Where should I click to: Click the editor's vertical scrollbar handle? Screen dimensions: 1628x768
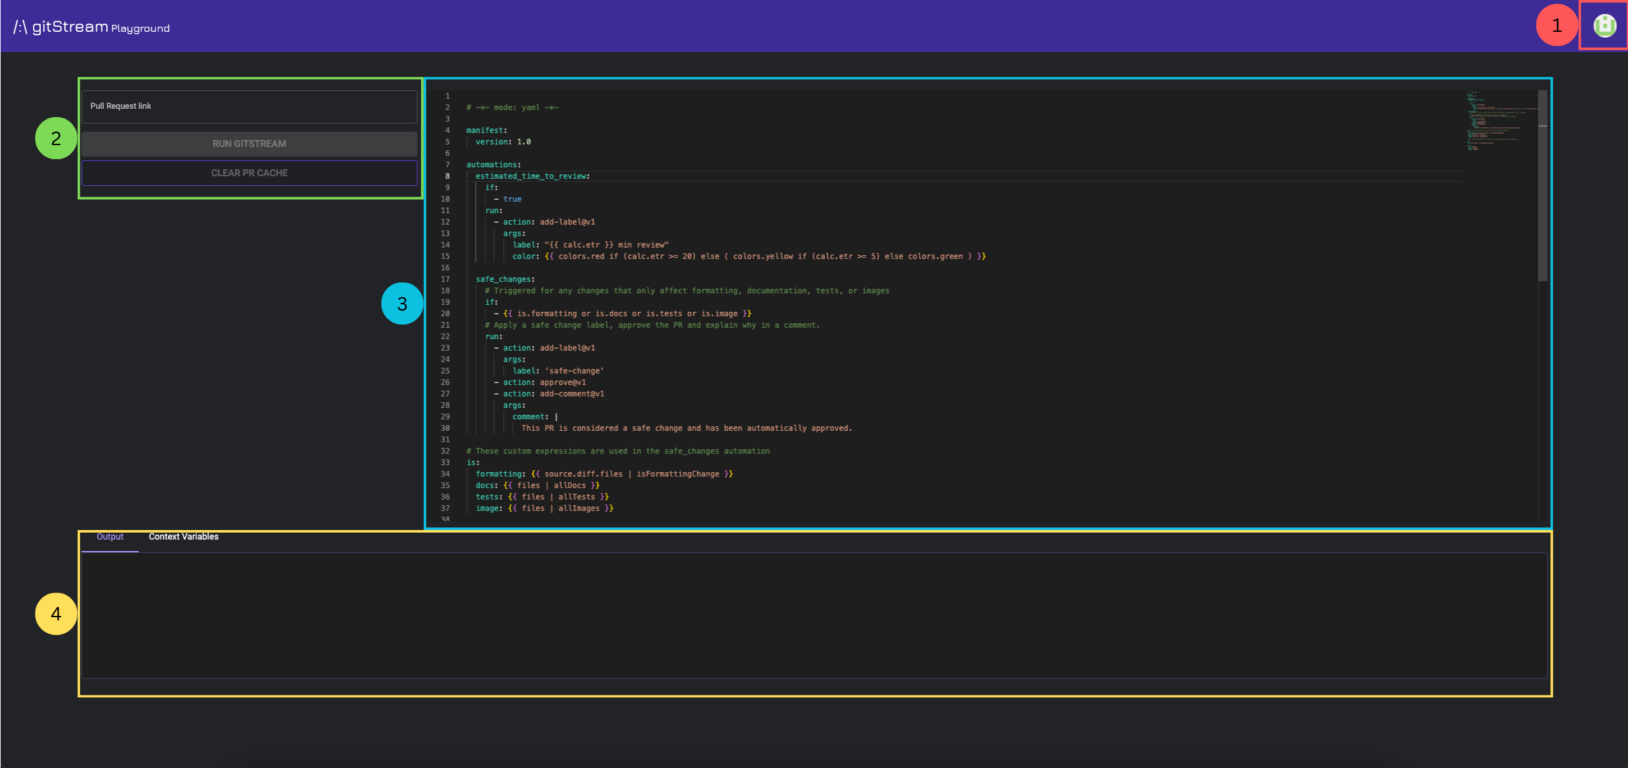point(1542,185)
